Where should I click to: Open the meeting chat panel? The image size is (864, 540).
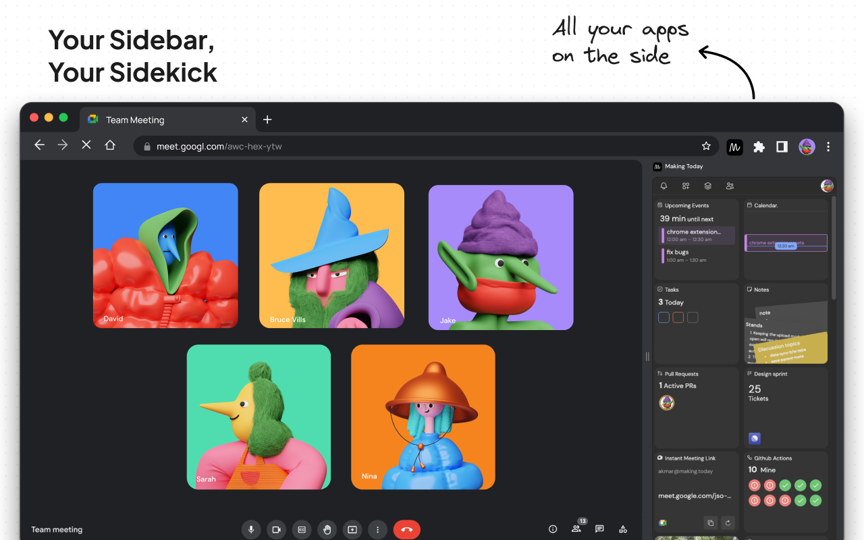point(599,529)
